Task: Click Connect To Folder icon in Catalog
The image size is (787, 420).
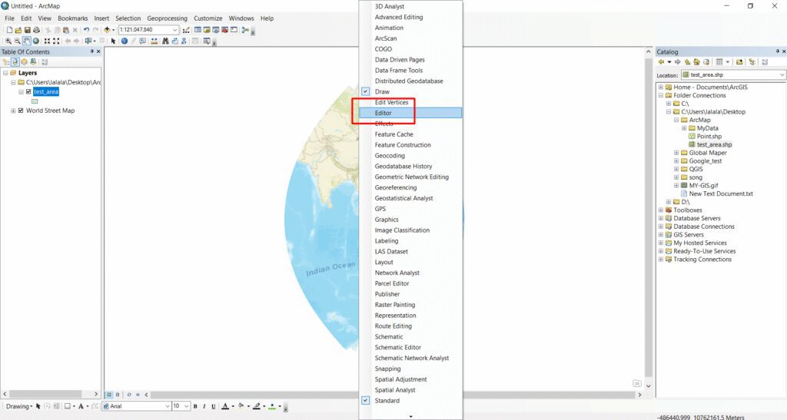Action: click(739, 61)
